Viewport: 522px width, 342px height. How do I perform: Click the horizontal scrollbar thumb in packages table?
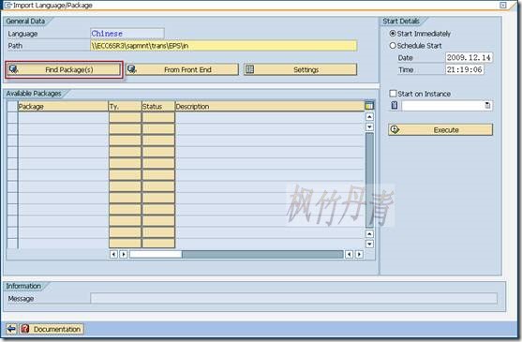tap(156, 255)
